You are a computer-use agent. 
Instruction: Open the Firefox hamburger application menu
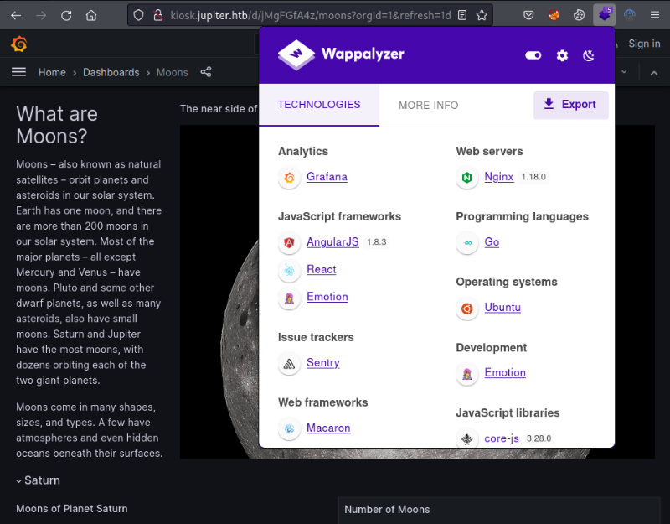click(655, 15)
